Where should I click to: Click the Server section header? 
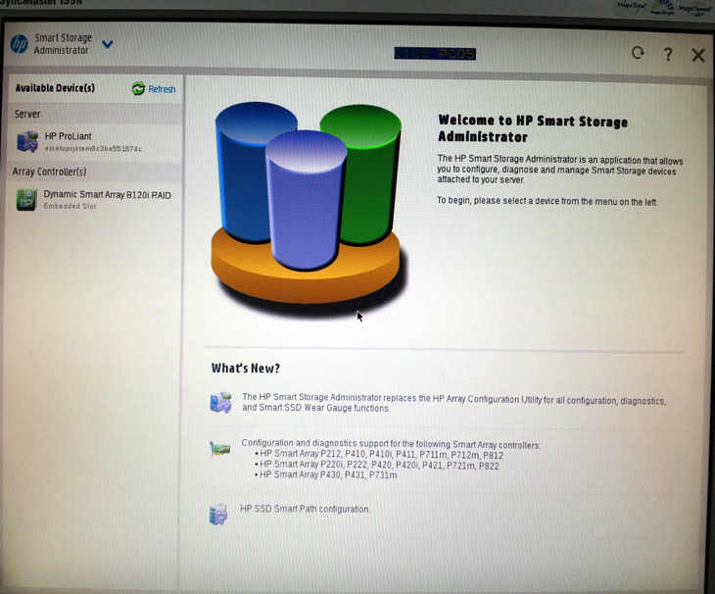click(x=95, y=114)
